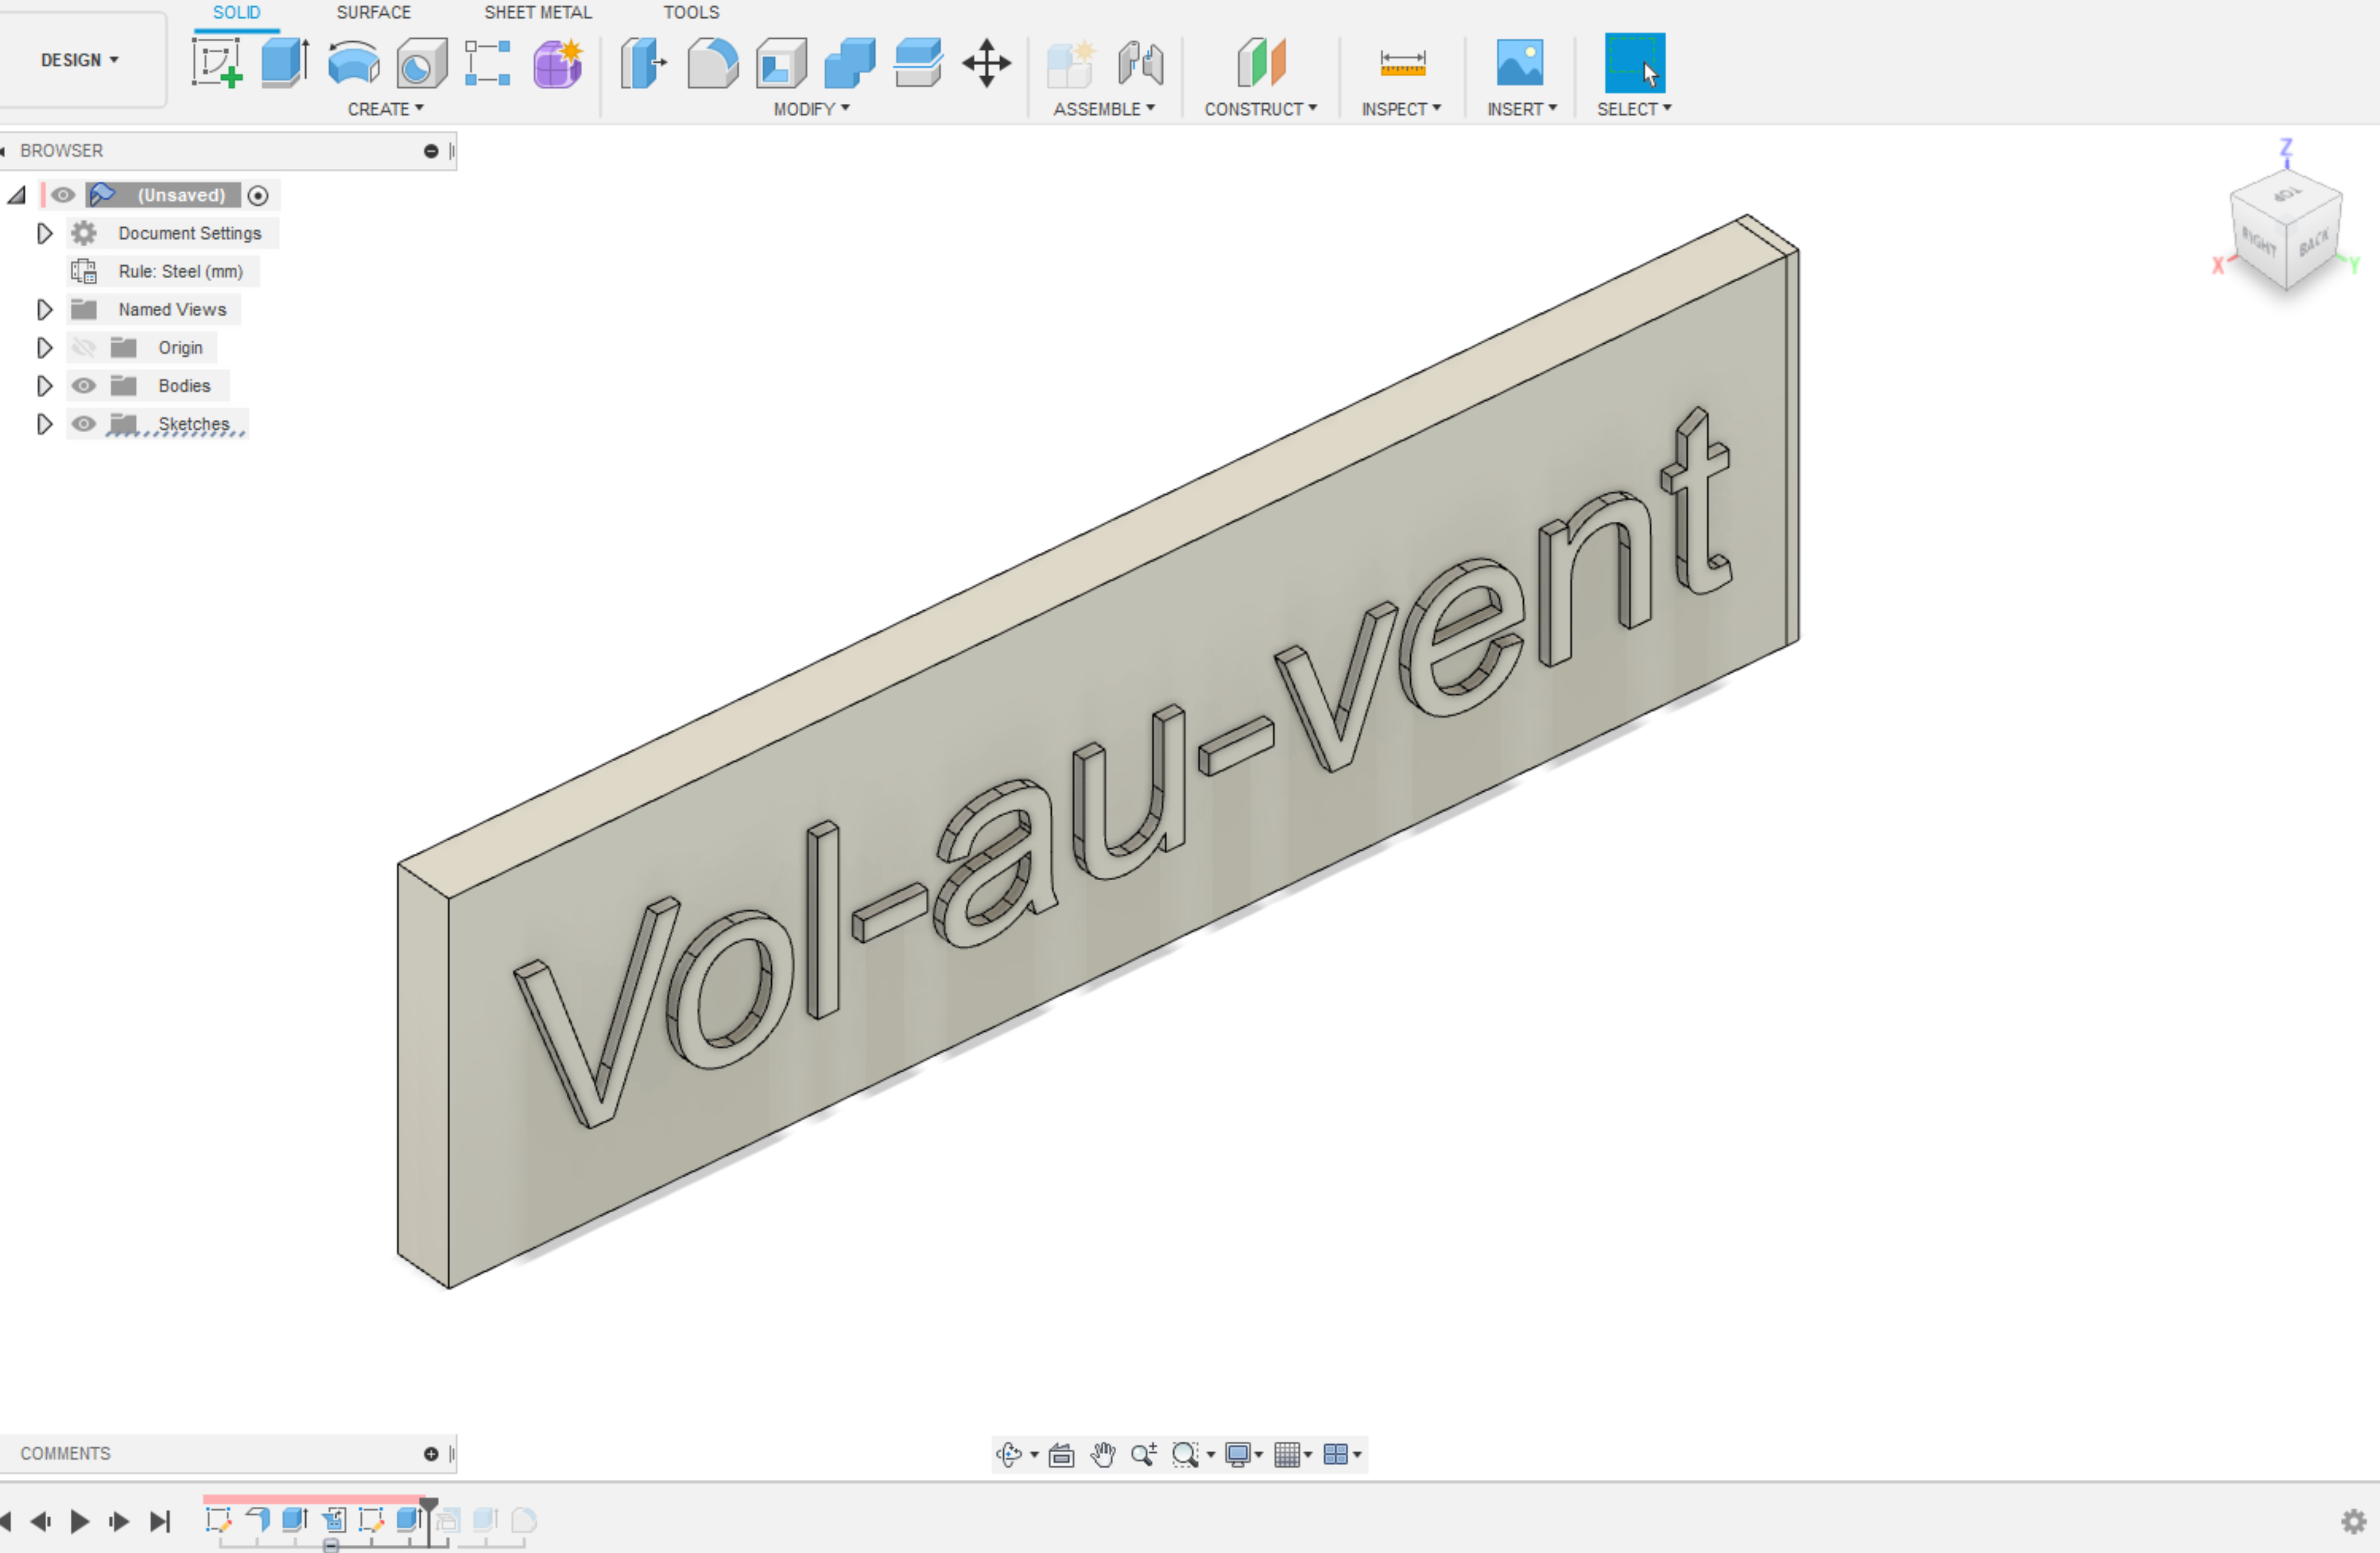Image resolution: width=2380 pixels, height=1553 pixels.
Task: Click the Create Sketch icon
Action: 217,63
